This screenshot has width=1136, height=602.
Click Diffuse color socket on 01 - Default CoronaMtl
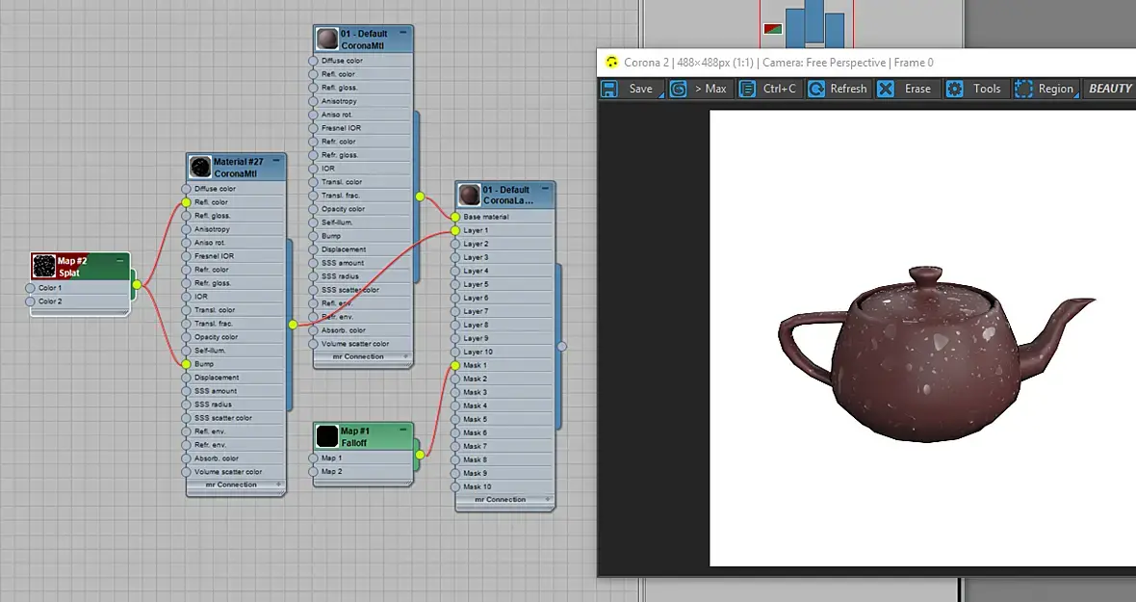[314, 61]
